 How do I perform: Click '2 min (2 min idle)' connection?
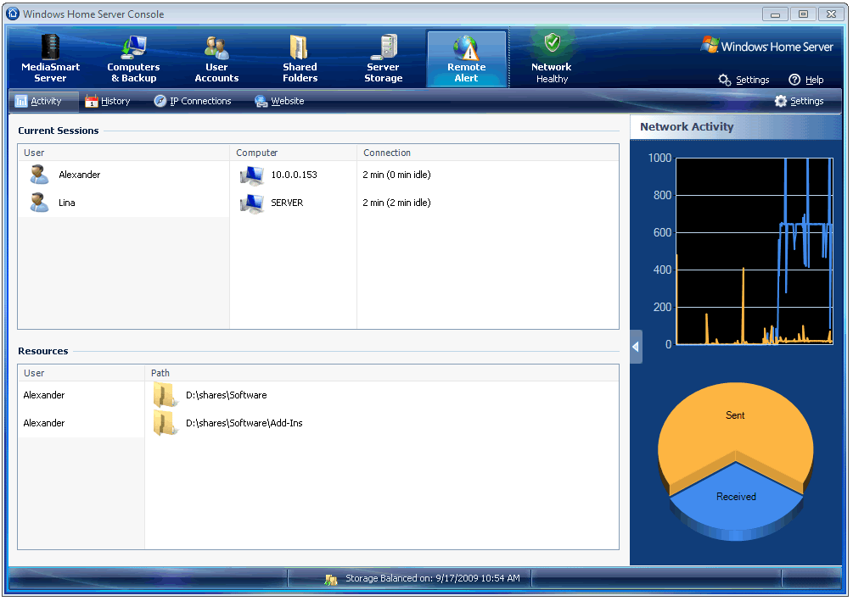[396, 203]
